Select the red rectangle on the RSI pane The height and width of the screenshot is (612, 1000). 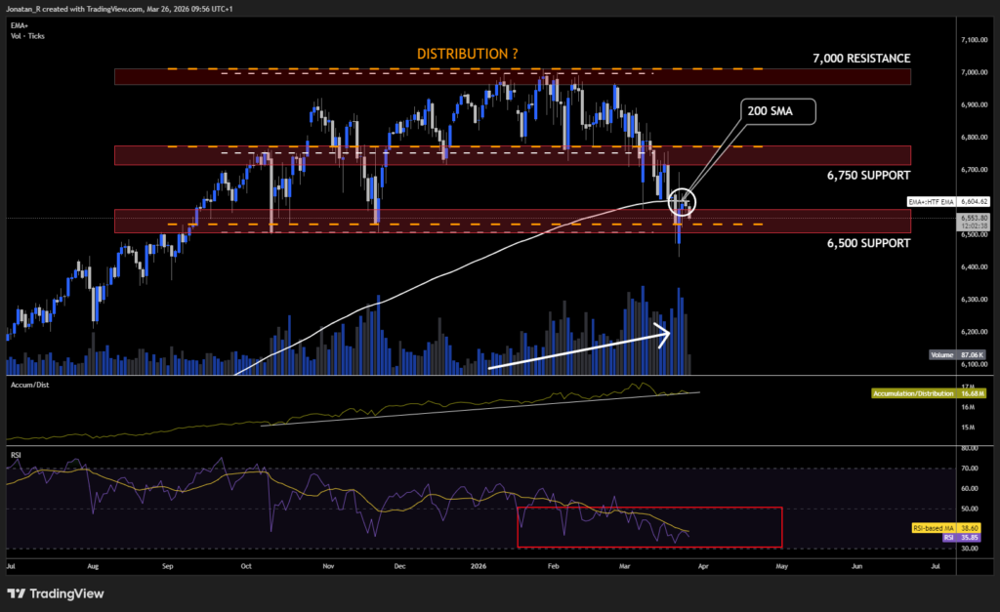tap(649, 527)
